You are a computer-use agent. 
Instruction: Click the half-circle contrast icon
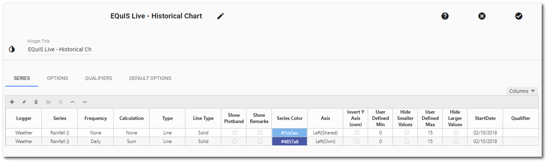coord(12,49)
